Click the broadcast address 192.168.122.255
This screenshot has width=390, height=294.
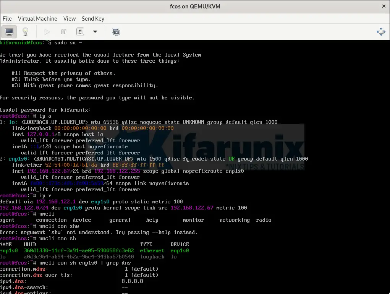pos(117,171)
